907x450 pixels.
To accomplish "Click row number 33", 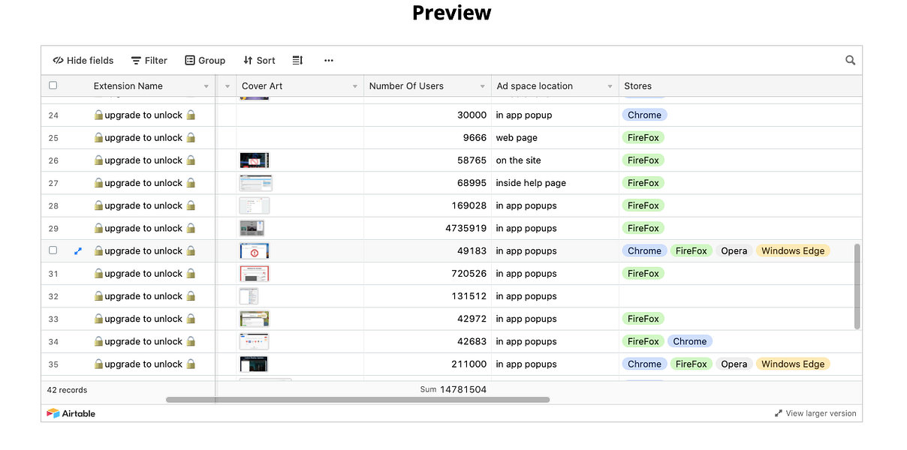I will [53, 319].
